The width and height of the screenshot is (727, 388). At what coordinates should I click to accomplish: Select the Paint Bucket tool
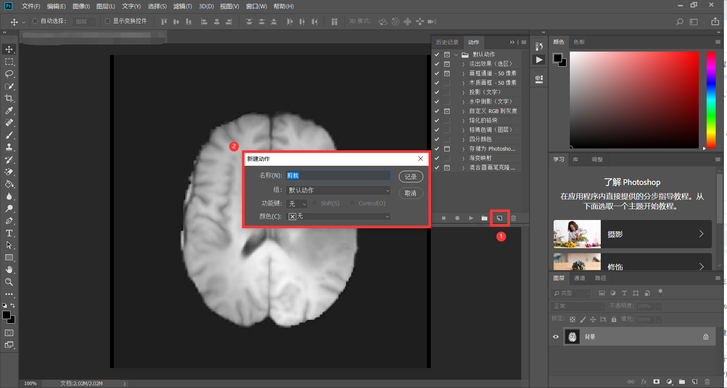[9, 184]
